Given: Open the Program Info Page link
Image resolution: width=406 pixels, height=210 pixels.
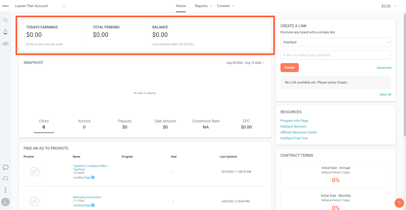Looking at the screenshot, I should pyautogui.click(x=294, y=121).
